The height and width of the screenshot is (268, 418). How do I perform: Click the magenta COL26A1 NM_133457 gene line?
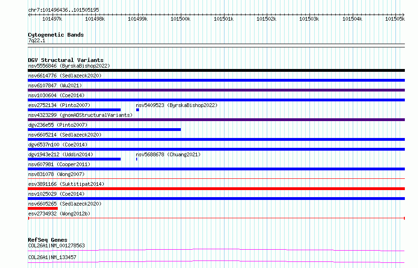(x=216, y=261)
